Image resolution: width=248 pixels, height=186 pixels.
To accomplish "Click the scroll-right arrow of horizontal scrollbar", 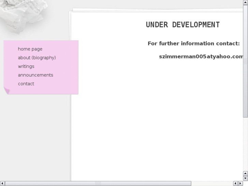I will click(x=240, y=183).
